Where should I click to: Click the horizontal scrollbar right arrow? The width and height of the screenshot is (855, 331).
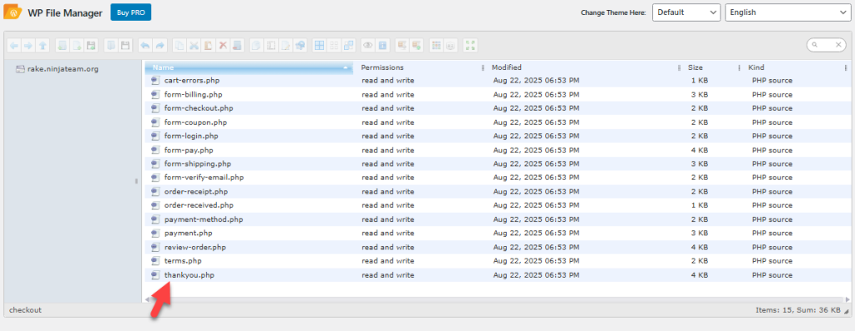[847, 299]
